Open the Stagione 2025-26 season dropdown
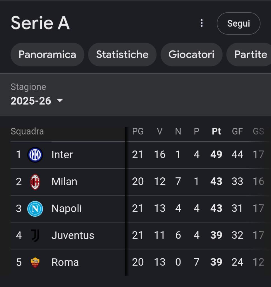 [x=37, y=101]
